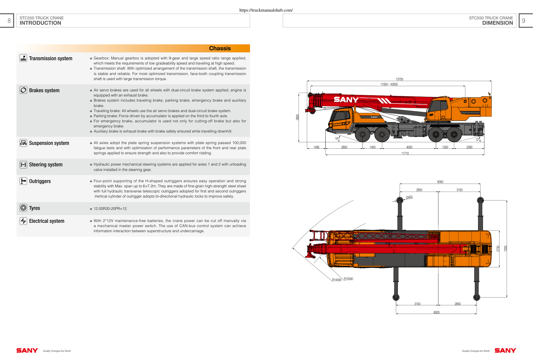Click the DIMENSION page title
Image resolution: width=533 pixels, height=362 pixels.
pos(498,23)
